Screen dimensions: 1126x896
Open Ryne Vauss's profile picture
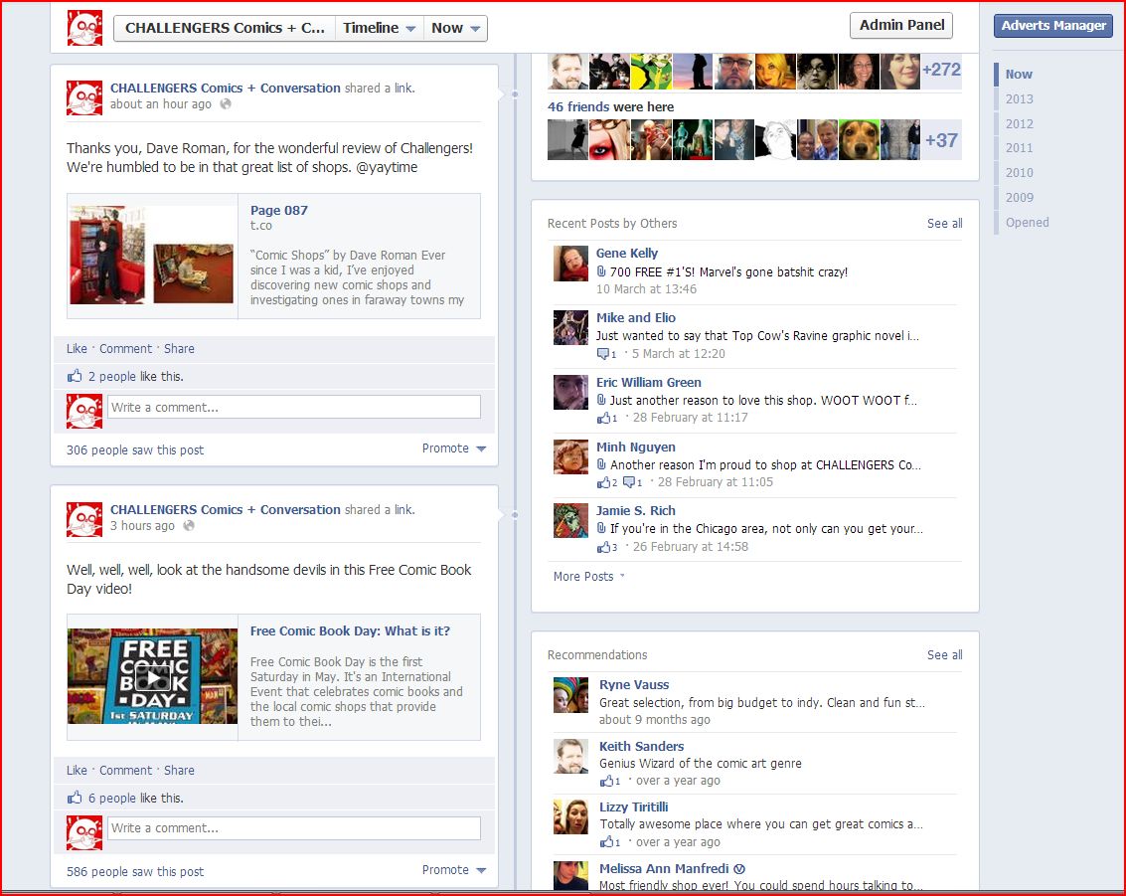tap(570, 695)
